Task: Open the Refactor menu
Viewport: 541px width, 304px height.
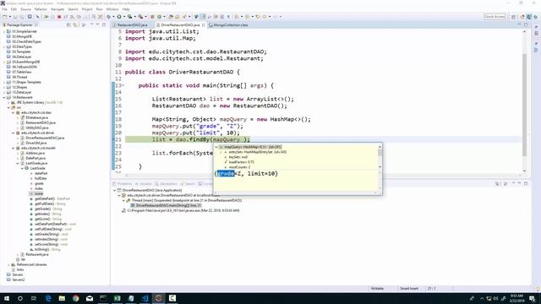Action: (x=41, y=9)
